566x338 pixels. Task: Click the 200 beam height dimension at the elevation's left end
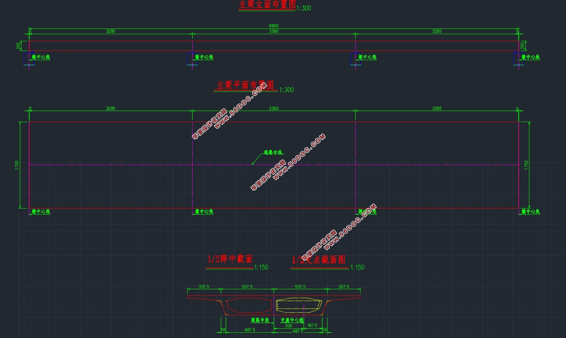pyautogui.click(x=19, y=46)
